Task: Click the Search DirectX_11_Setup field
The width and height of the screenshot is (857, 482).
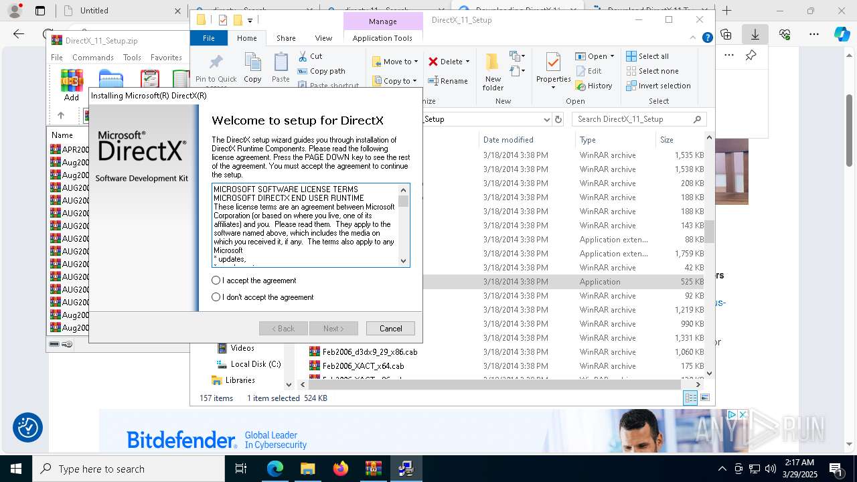Action: pos(639,119)
